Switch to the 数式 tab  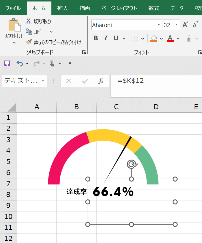tap(154, 8)
